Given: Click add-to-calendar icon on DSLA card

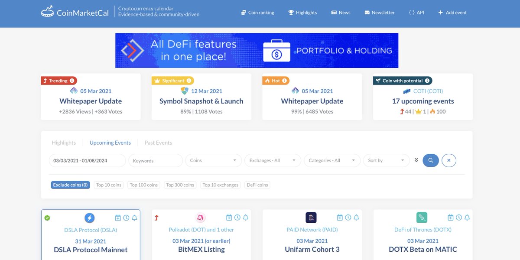Looking at the screenshot, I should coord(118,218).
